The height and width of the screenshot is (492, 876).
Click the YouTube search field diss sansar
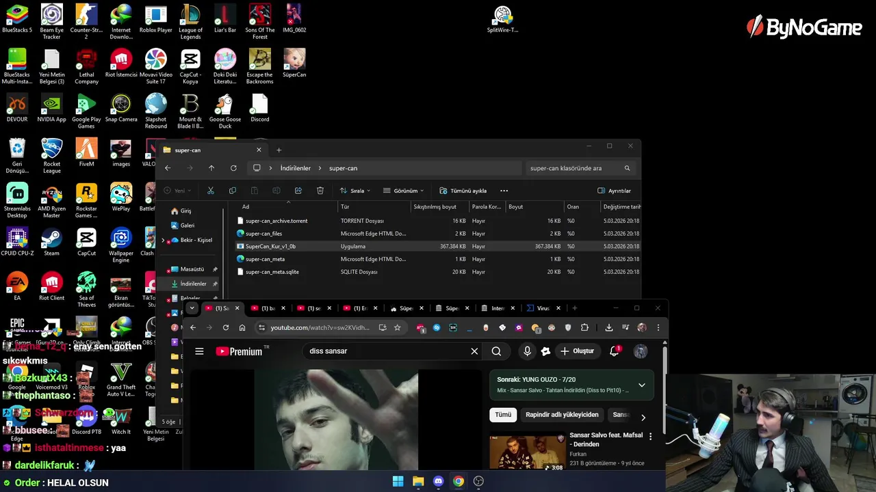[387, 351]
